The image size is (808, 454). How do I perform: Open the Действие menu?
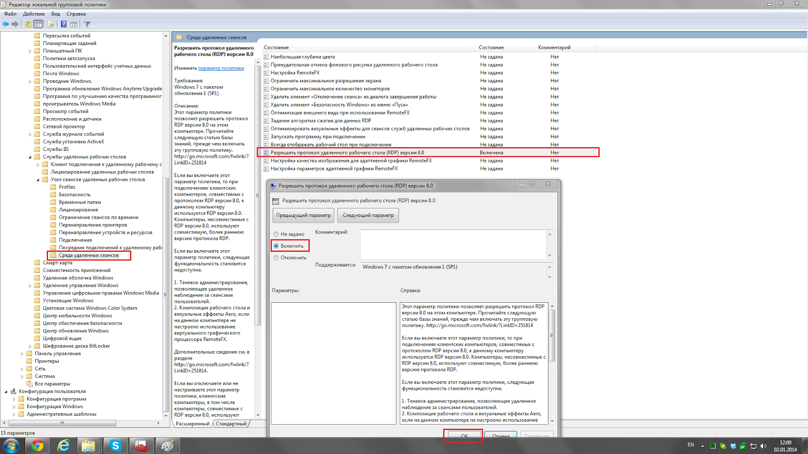pos(34,14)
